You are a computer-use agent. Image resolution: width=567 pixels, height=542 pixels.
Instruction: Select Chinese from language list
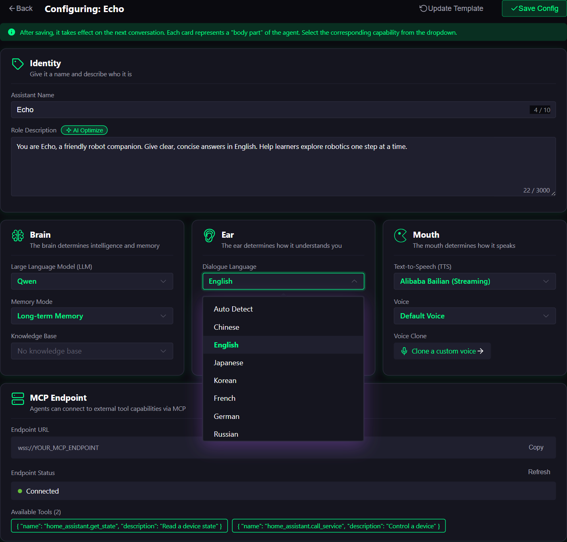coord(283,327)
